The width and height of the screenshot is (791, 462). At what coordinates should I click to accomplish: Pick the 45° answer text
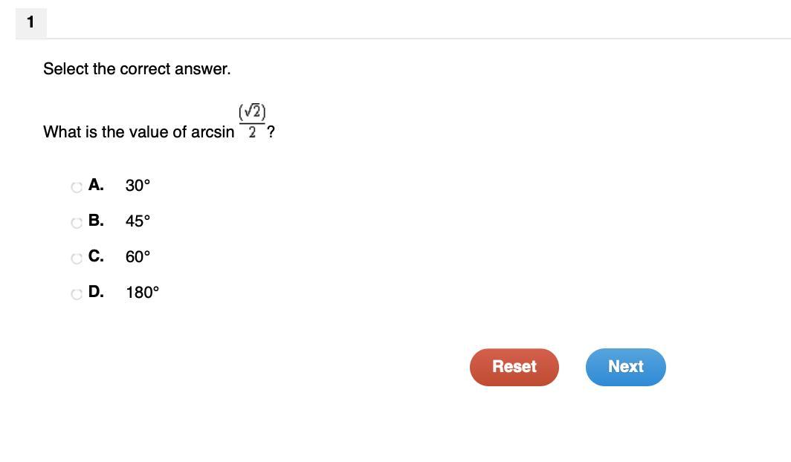coord(138,221)
